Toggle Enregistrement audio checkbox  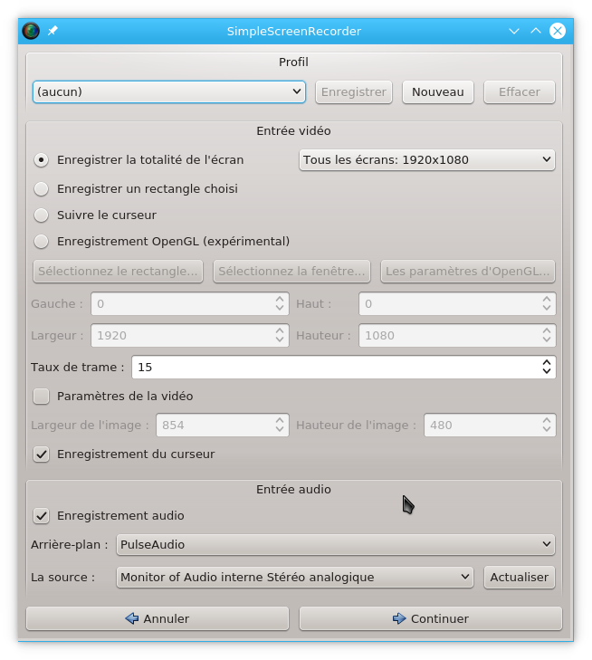[42, 516]
